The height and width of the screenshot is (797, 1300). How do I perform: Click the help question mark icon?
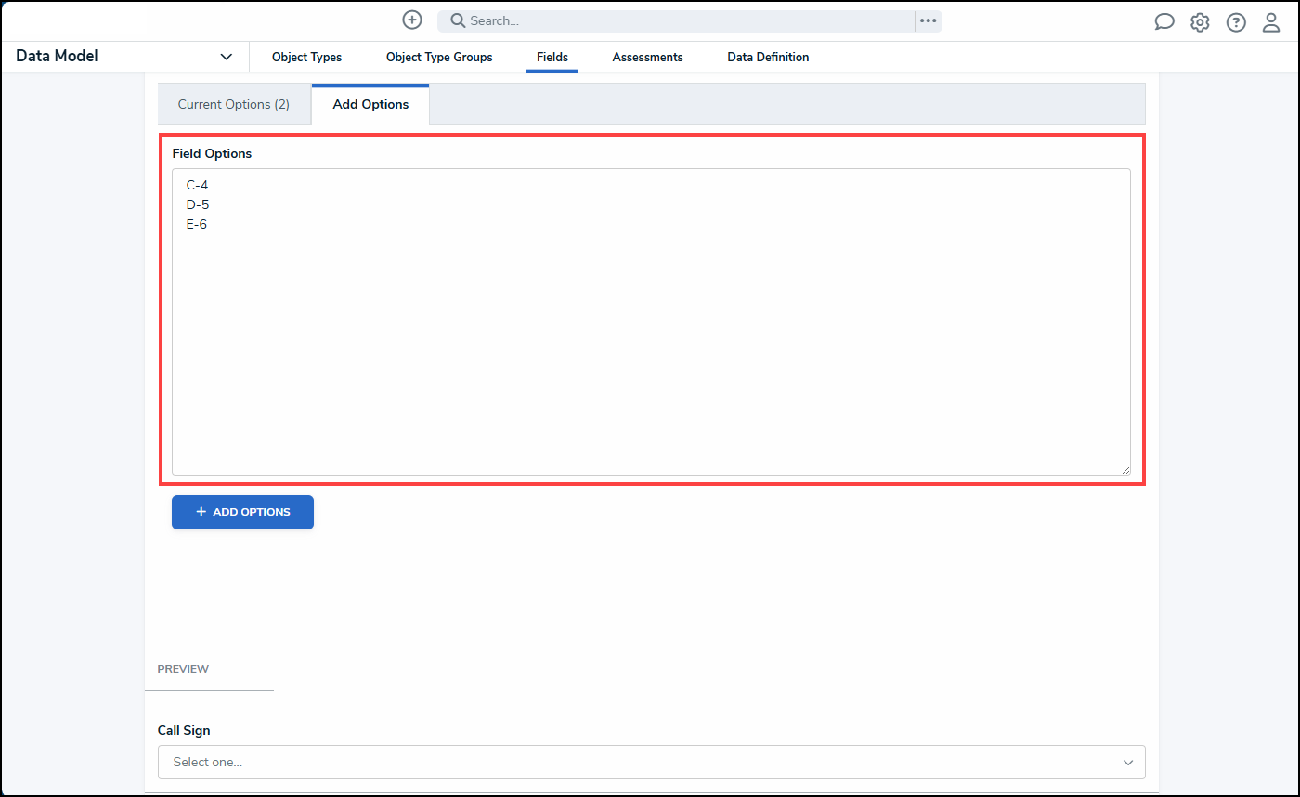pos(1235,21)
